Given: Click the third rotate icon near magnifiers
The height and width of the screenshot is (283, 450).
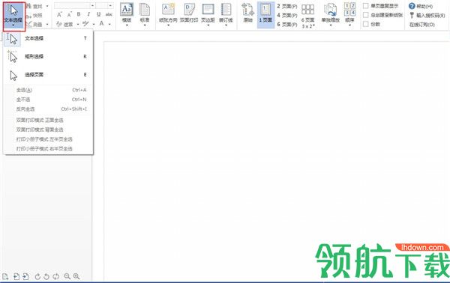Looking at the screenshot, I should tap(56, 276).
